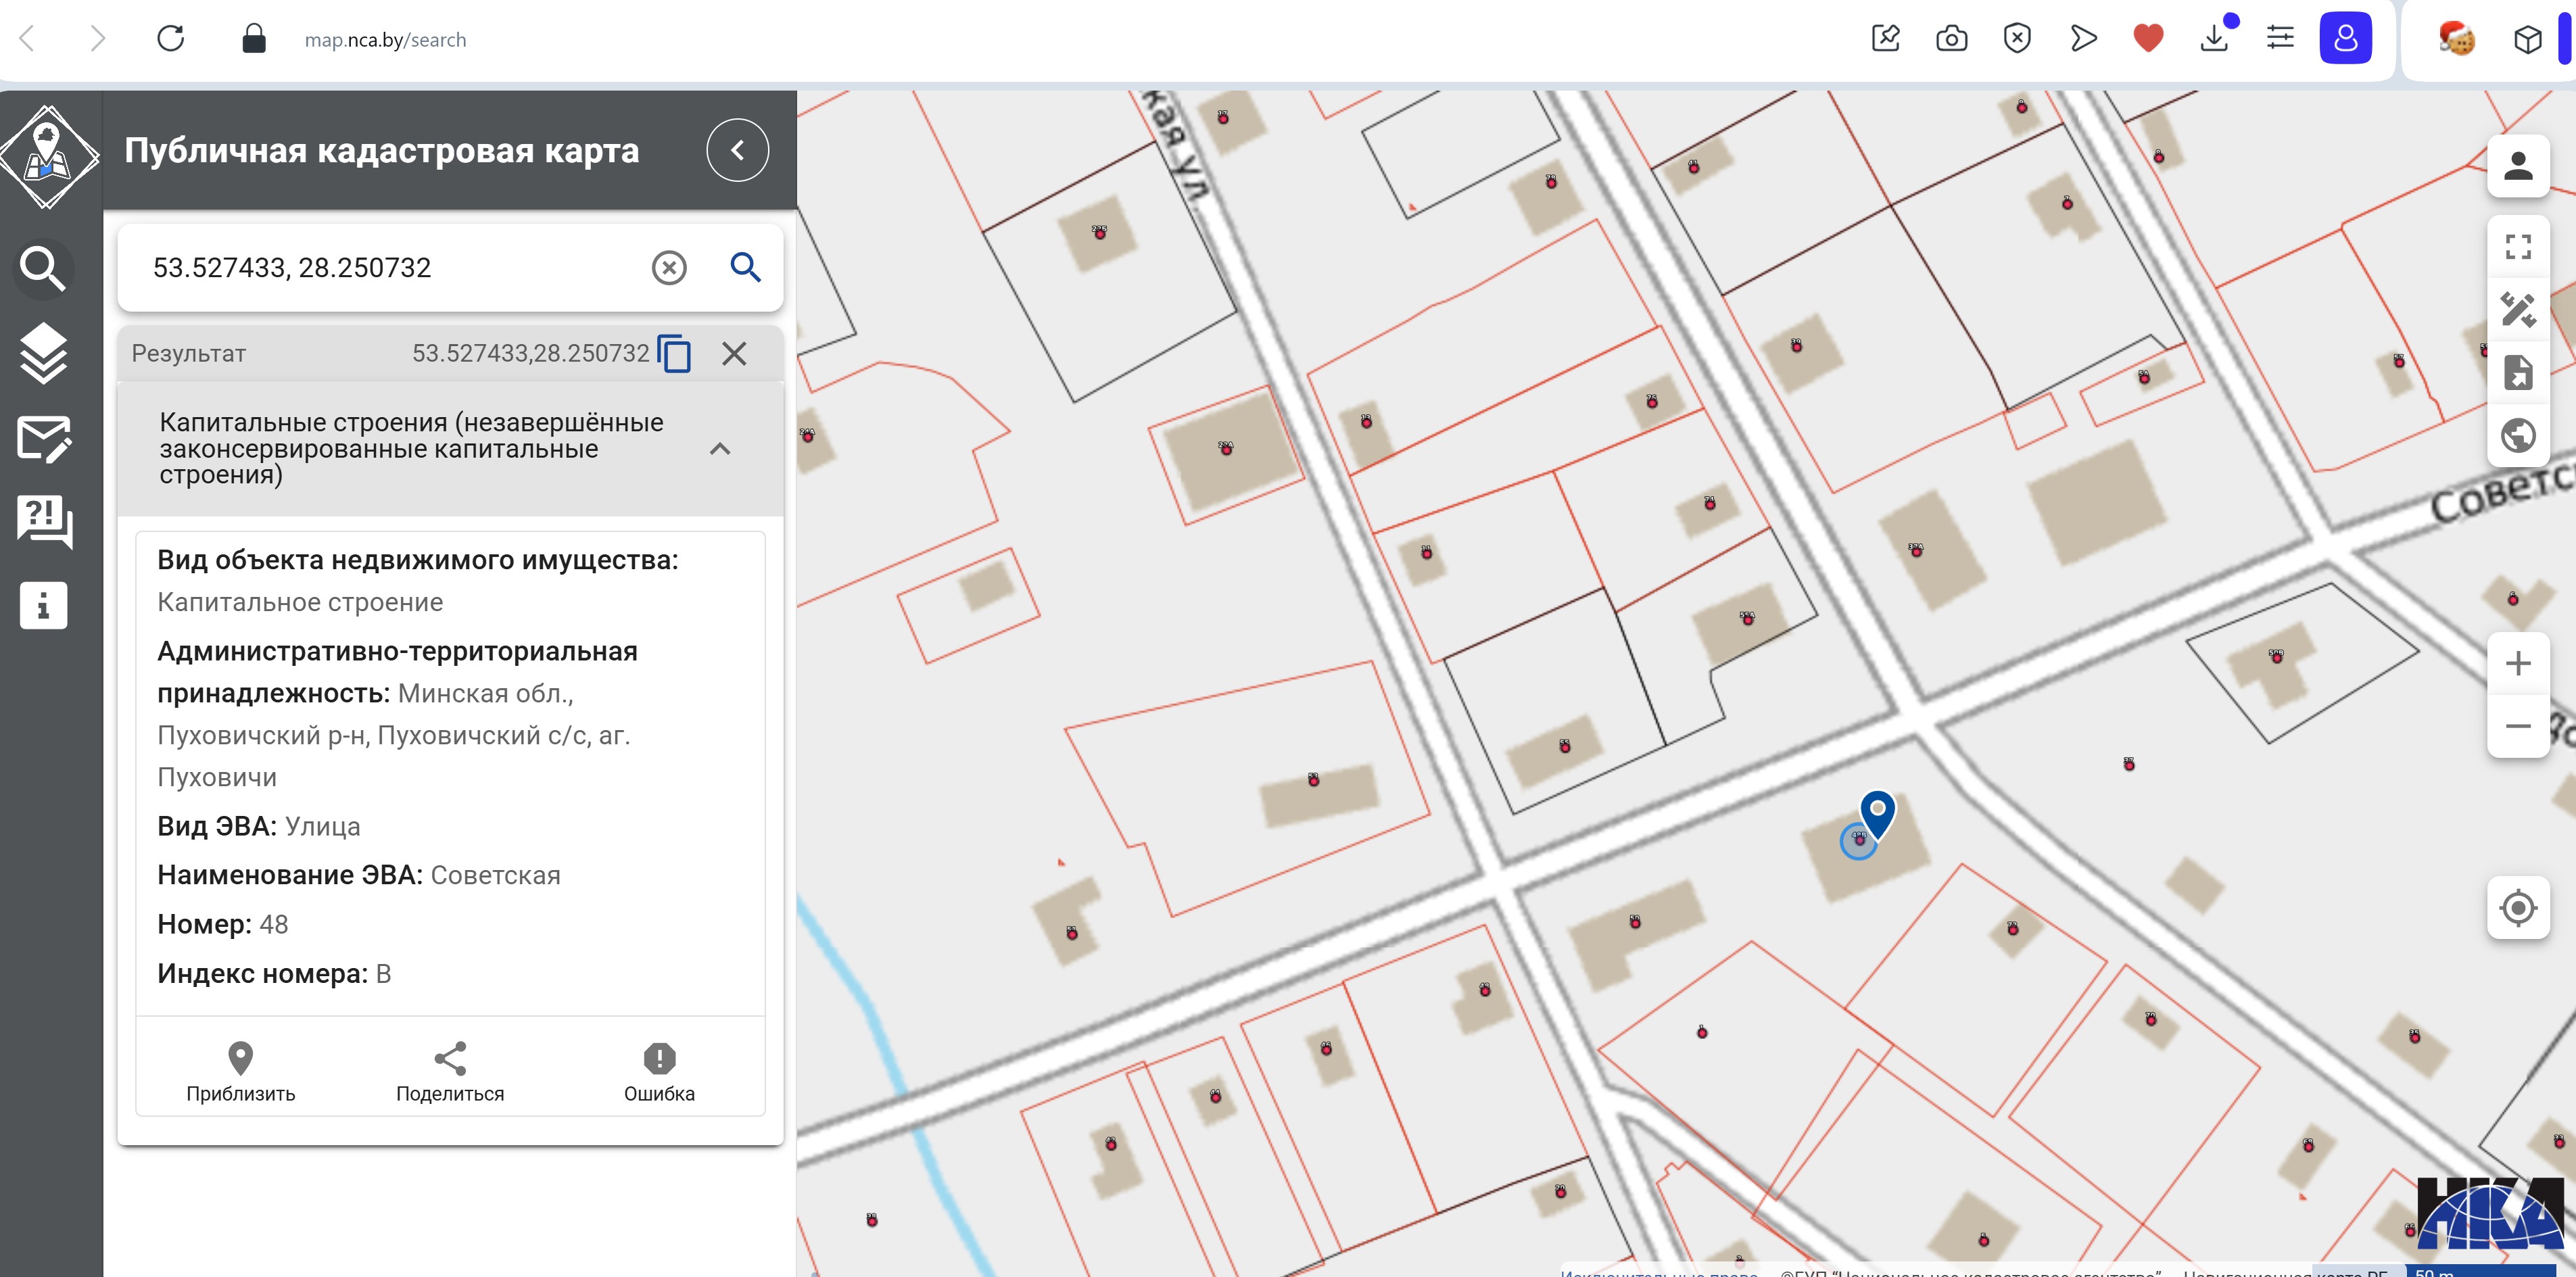The width and height of the screenshot is (2576, 1277).
Task: Open the FAQ question icon in the sidebar
Action: pyautogui.click(x=43, y=521)
